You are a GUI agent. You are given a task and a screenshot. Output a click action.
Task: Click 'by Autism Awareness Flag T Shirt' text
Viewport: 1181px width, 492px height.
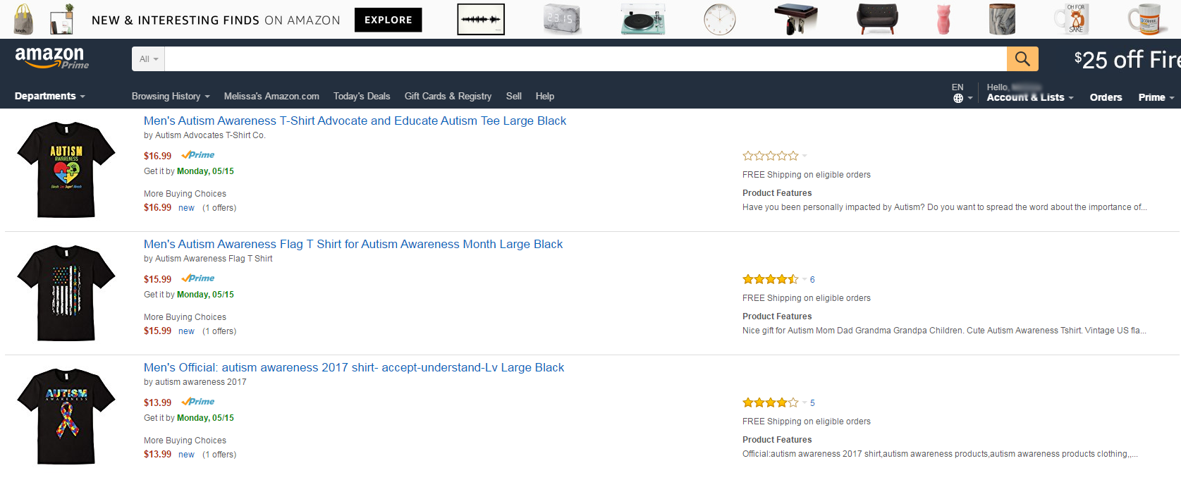click(208, 259)
